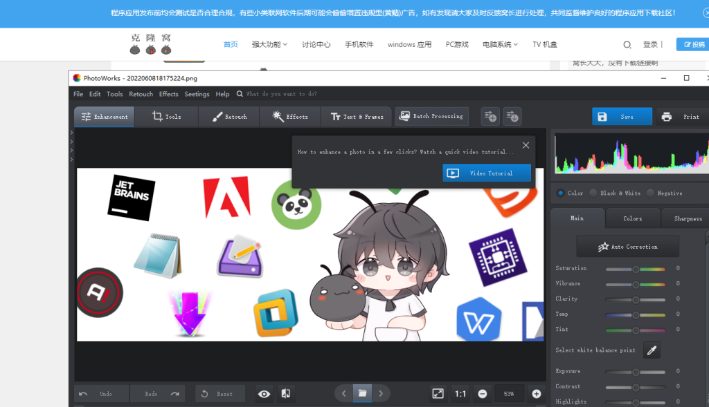Open the File menu
The height and width of the screenshot is (407, 709).
78,94
